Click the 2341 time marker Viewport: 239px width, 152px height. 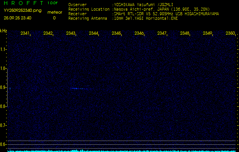(25, 33)
